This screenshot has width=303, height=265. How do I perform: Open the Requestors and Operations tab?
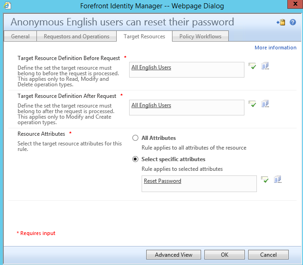tap(77, 36)
